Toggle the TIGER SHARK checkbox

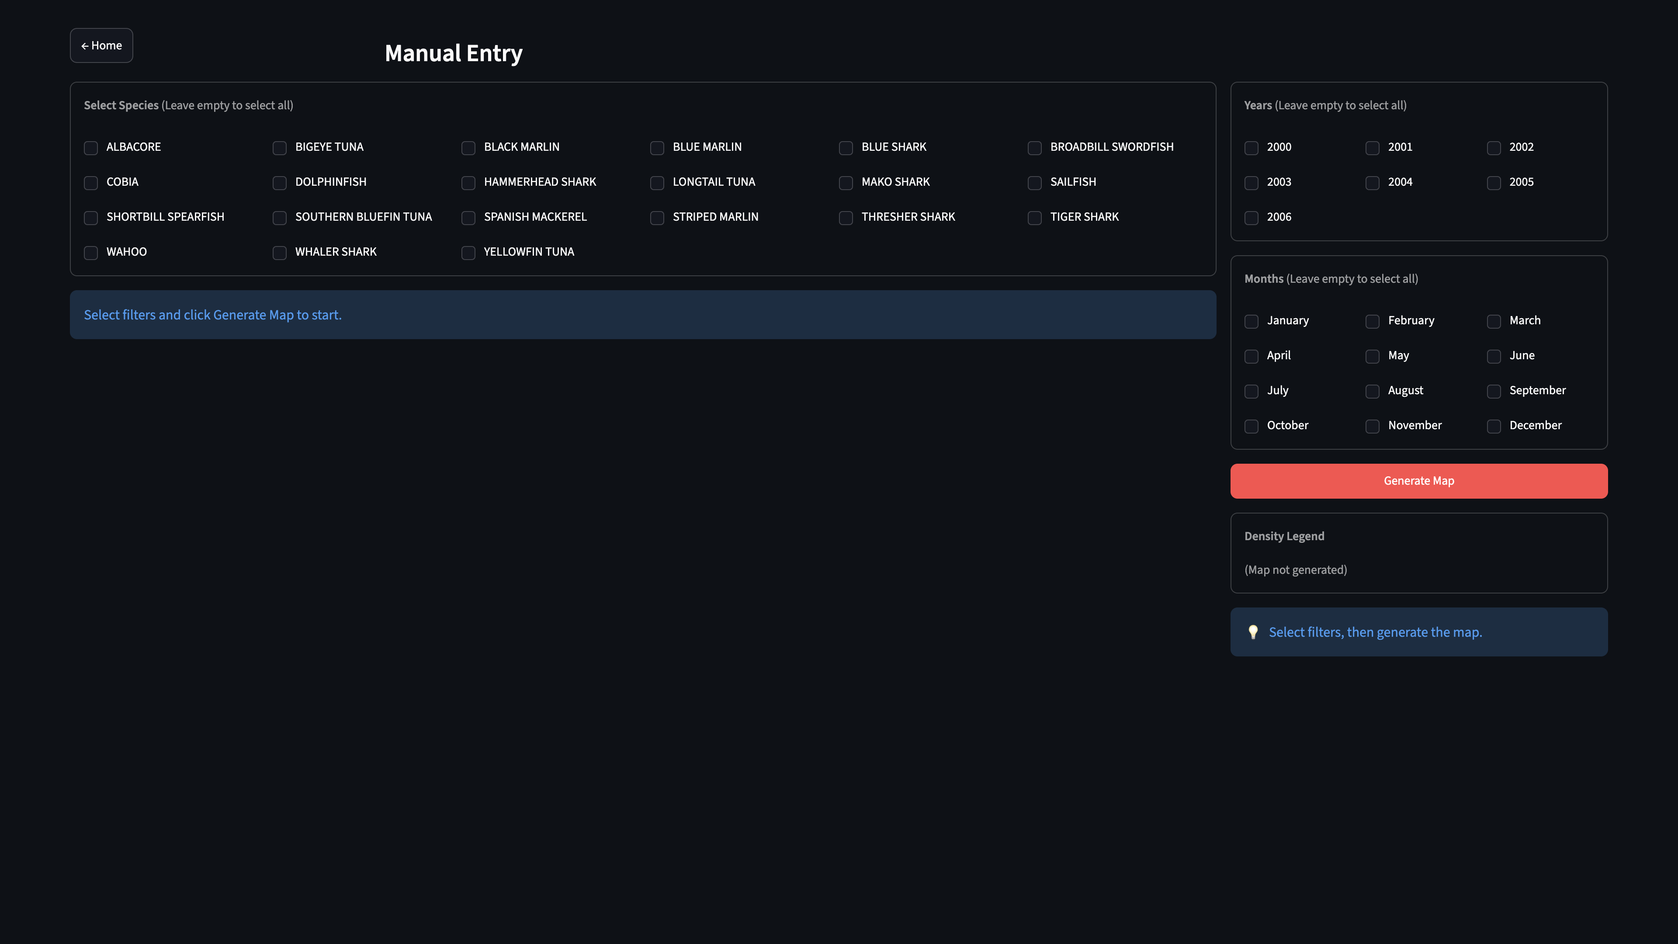pos(1034,218)
